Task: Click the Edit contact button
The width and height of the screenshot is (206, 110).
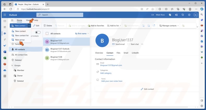Action: pyautogui.click(x=147, y=89)
